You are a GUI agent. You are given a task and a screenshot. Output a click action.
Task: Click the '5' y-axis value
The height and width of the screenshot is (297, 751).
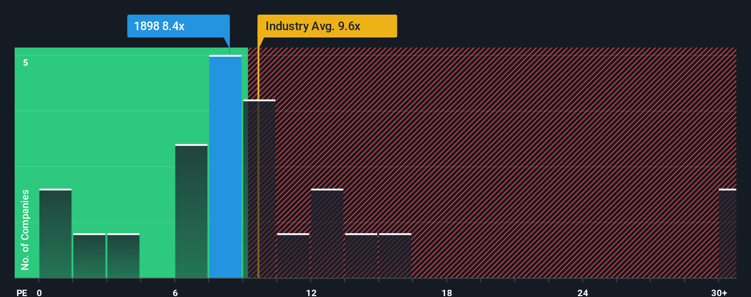[26, 63]
